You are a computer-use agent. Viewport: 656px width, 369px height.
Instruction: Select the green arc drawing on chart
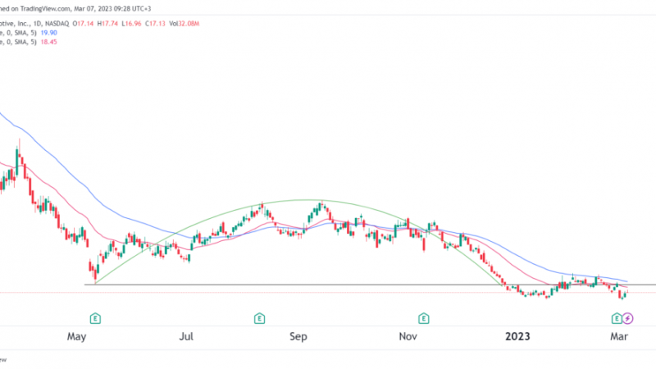coord(308,200)
